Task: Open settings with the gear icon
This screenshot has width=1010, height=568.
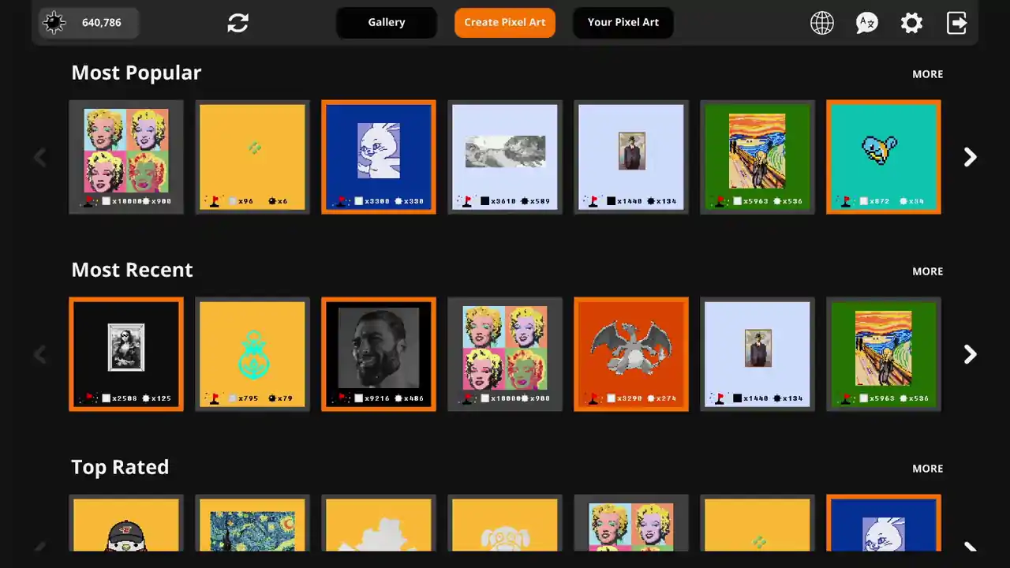Action: pyautogui.click(x=911, y=23)
